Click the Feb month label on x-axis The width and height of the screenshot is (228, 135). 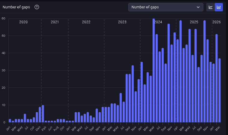pos(44,128)
